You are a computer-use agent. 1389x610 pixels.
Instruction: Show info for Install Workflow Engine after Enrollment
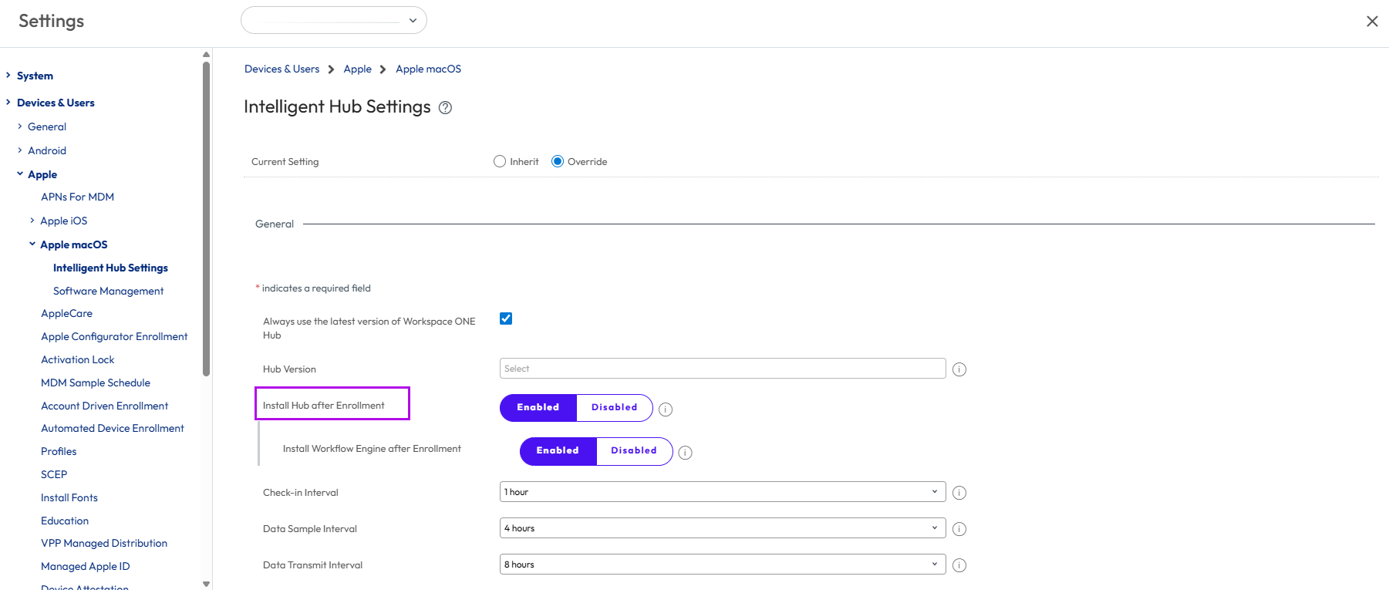pos(685,453)
